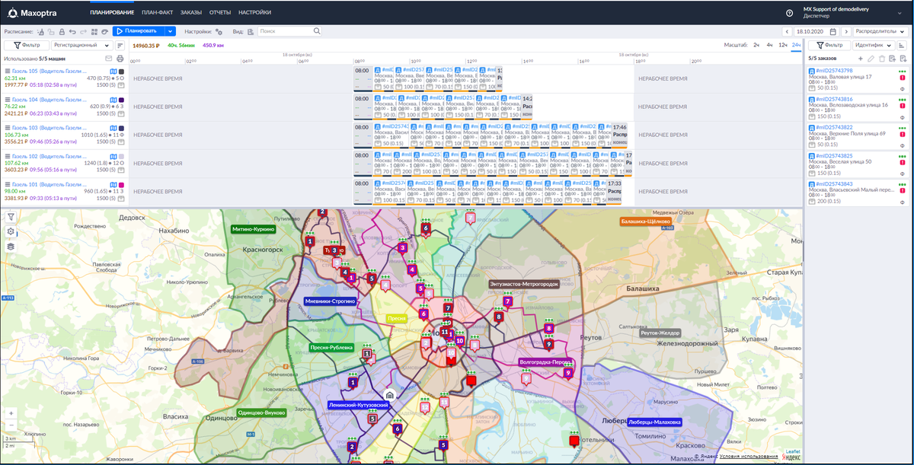Screen dimensions: 914x465
Task: Open the НАСТРОЙКИ tab
Action: [x=254, y=13]
